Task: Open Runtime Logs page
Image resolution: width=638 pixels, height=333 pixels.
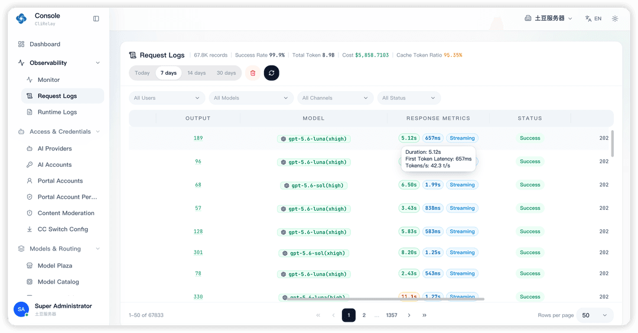Action: tap(57, 112)
